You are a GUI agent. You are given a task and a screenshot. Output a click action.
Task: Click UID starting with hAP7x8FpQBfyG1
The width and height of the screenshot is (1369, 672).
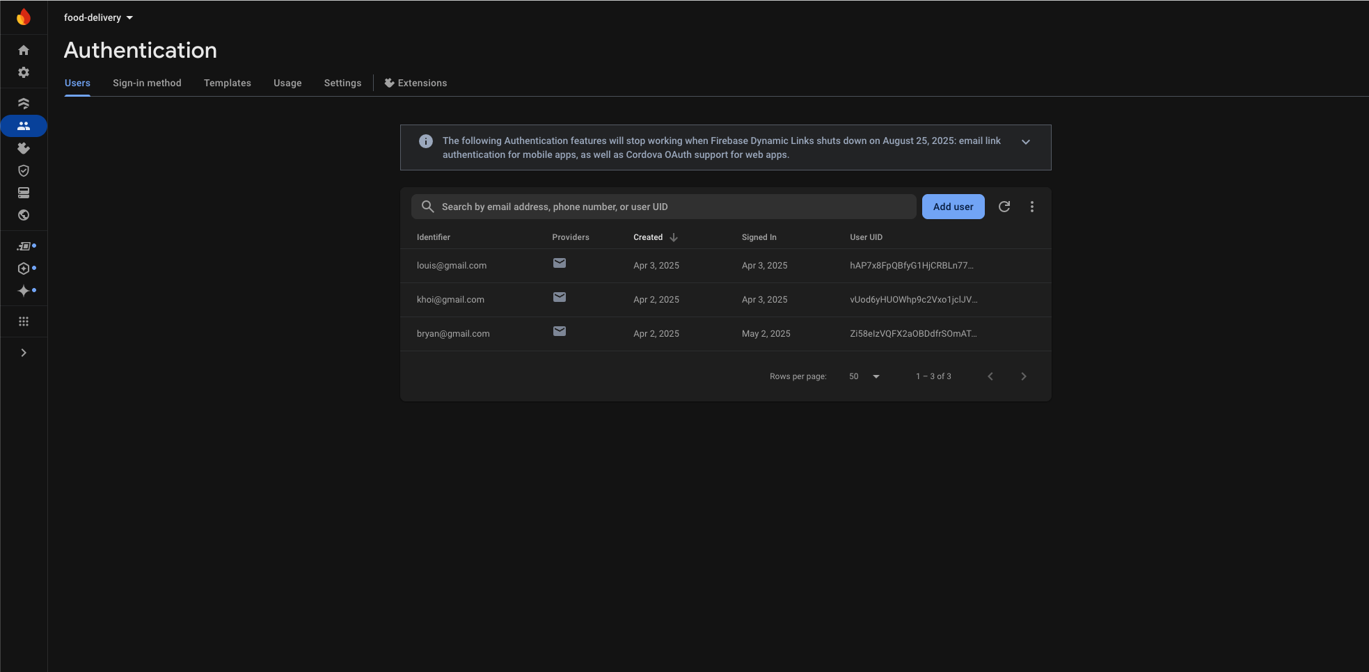(x=912, y=266)
